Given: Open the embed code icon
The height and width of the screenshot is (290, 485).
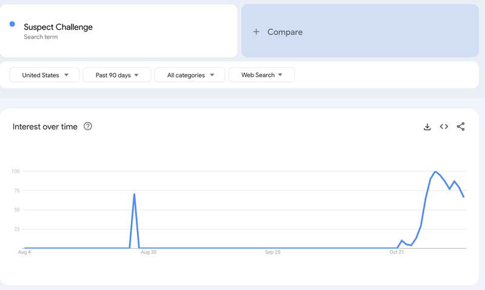Looking at the screenshot, I should tap(444, 127).
